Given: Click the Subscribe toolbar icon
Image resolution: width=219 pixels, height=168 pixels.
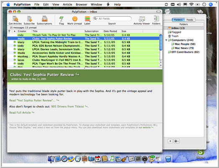Looking at the screenshot, I should pyautogui.click(x=29, y=19).
